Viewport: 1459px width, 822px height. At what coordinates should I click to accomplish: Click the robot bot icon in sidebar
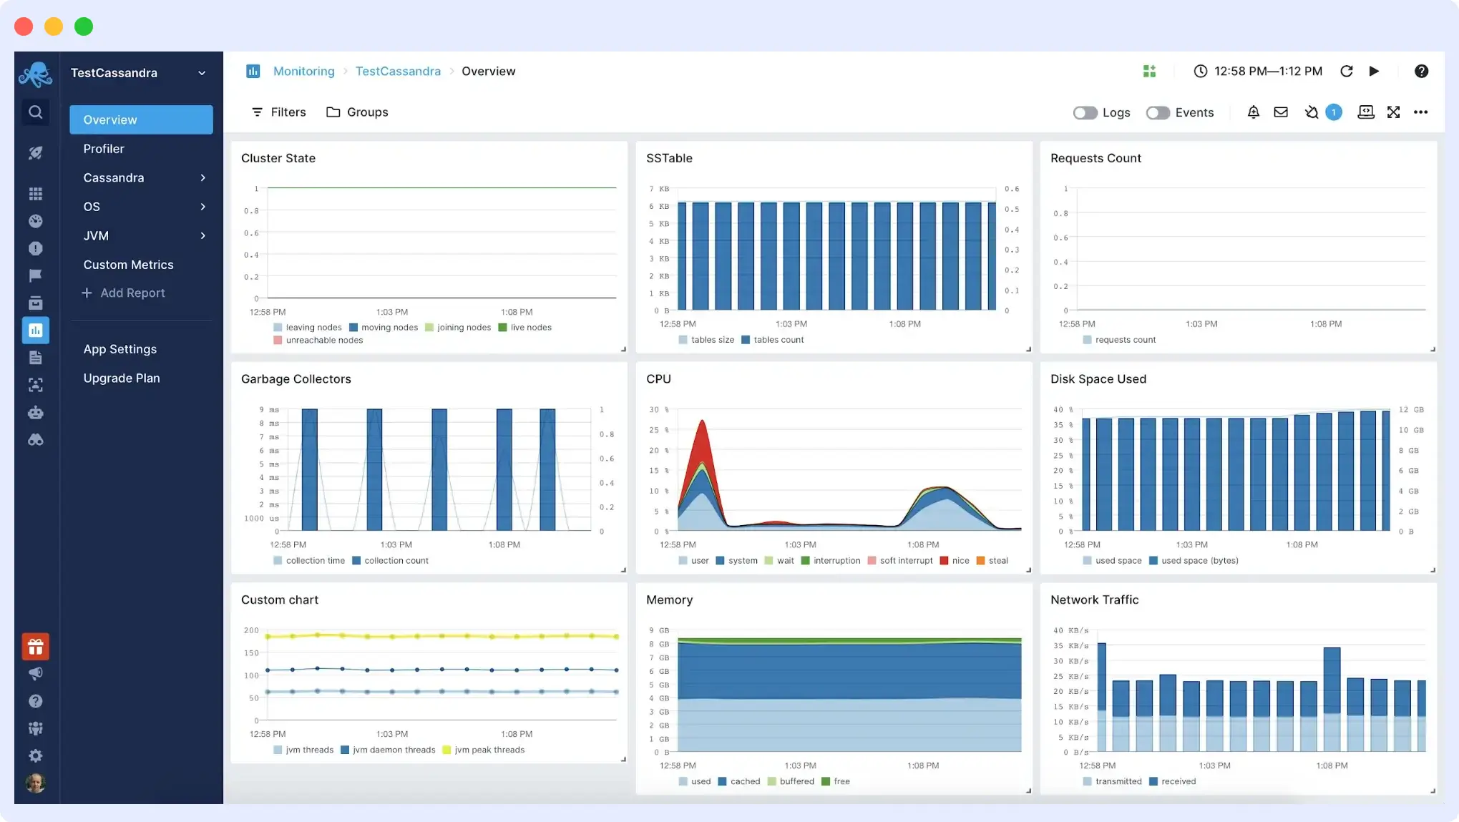(36, 413)
